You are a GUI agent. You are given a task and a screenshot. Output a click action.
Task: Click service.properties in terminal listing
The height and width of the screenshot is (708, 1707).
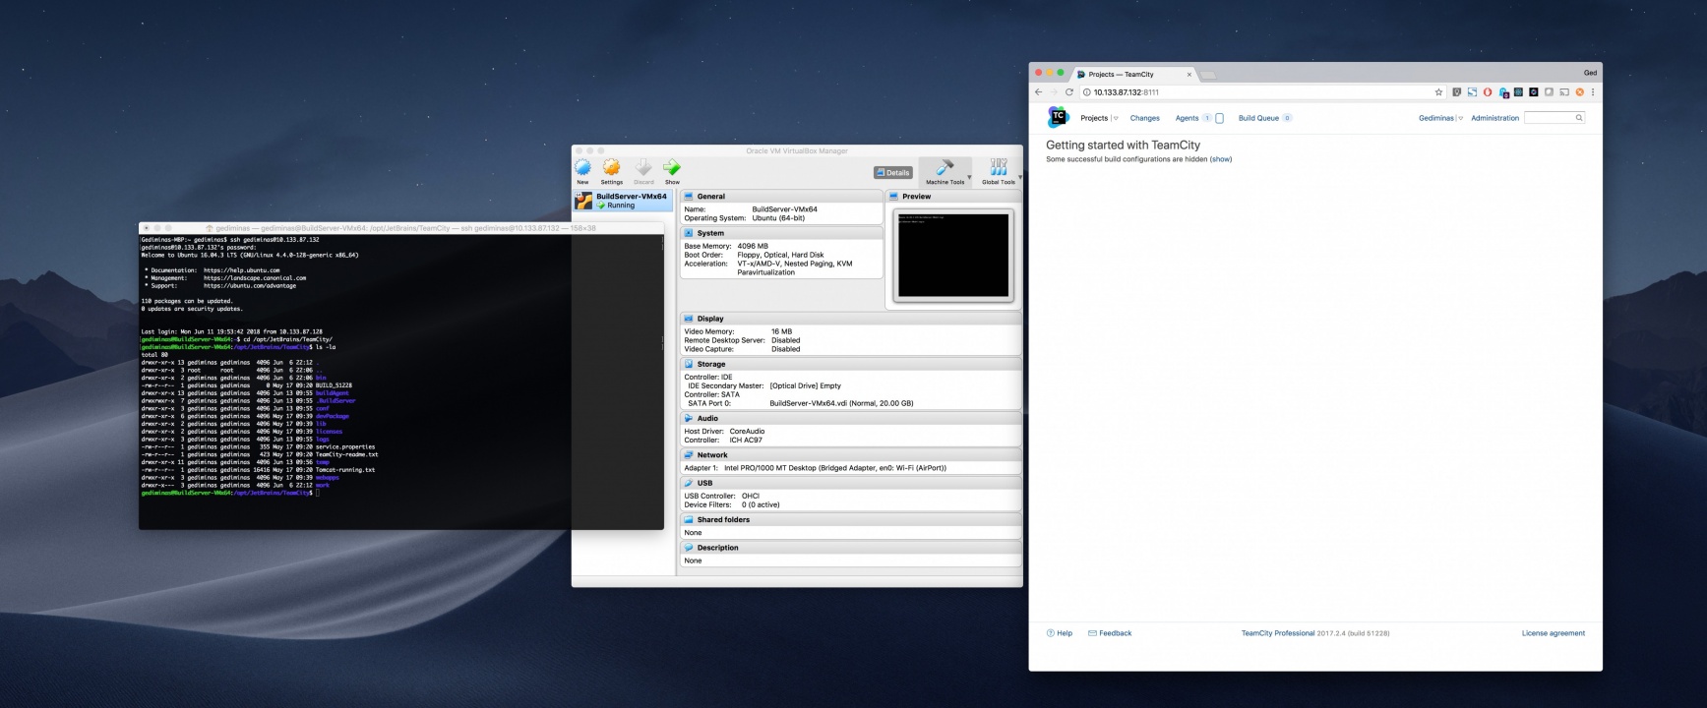(x=345, y=446)
